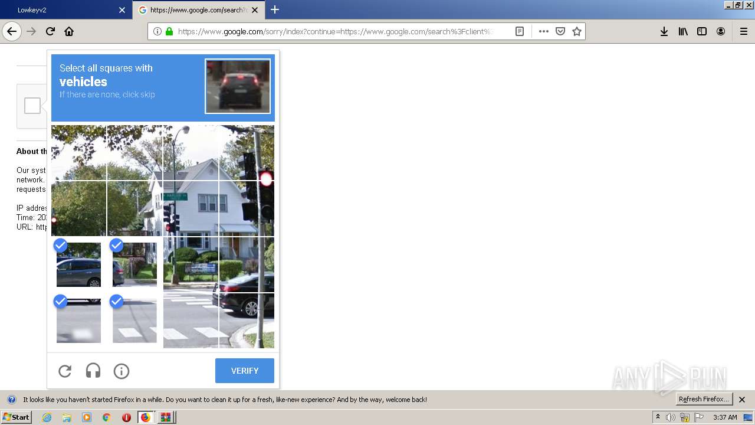Screen dimensions: 755x425
Task: Deselect the checked crosswalk stripes tile
Action: 134,321
